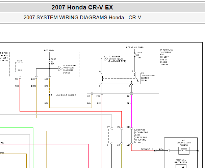Click terminal label 'B12'
Image resolution: width=205 pixels, height=168 pixels.
click(x=119, y=127)
